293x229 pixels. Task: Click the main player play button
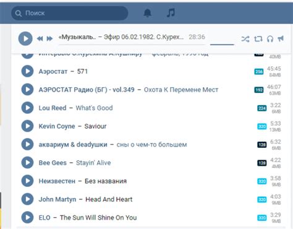pos(25,38)
